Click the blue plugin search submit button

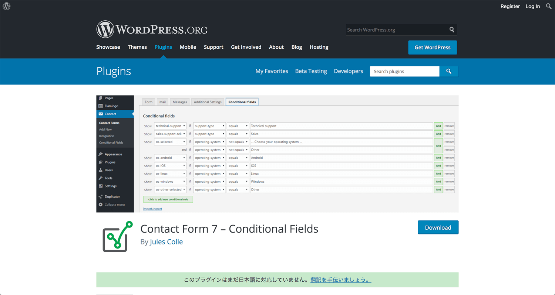[x=449, y=71]
